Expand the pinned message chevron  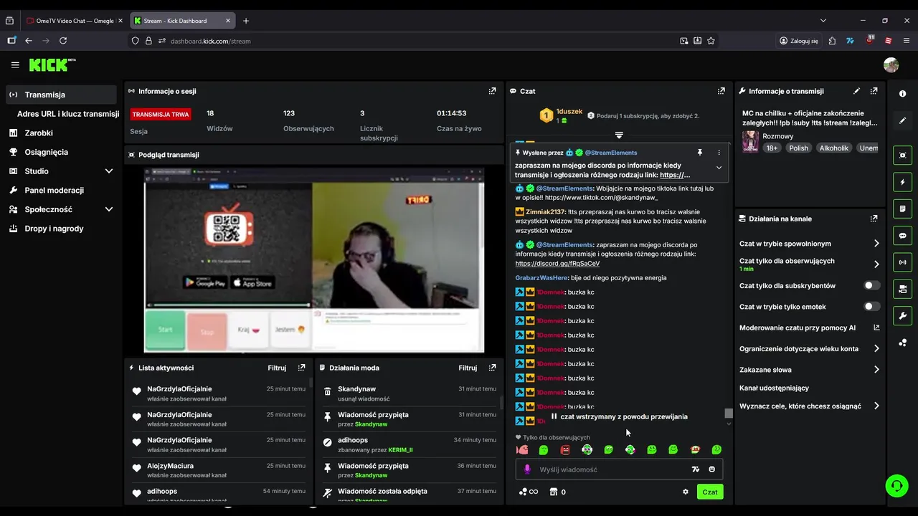pyautogui.click(x=719, y=168)
